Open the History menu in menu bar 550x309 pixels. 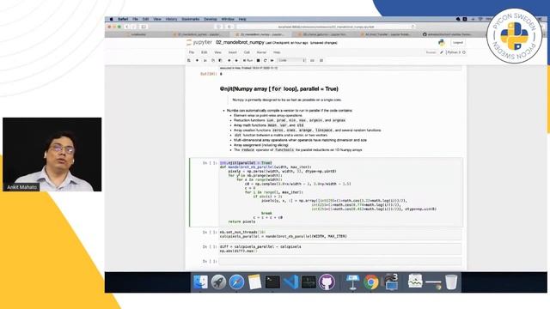(x=171, y=19)
